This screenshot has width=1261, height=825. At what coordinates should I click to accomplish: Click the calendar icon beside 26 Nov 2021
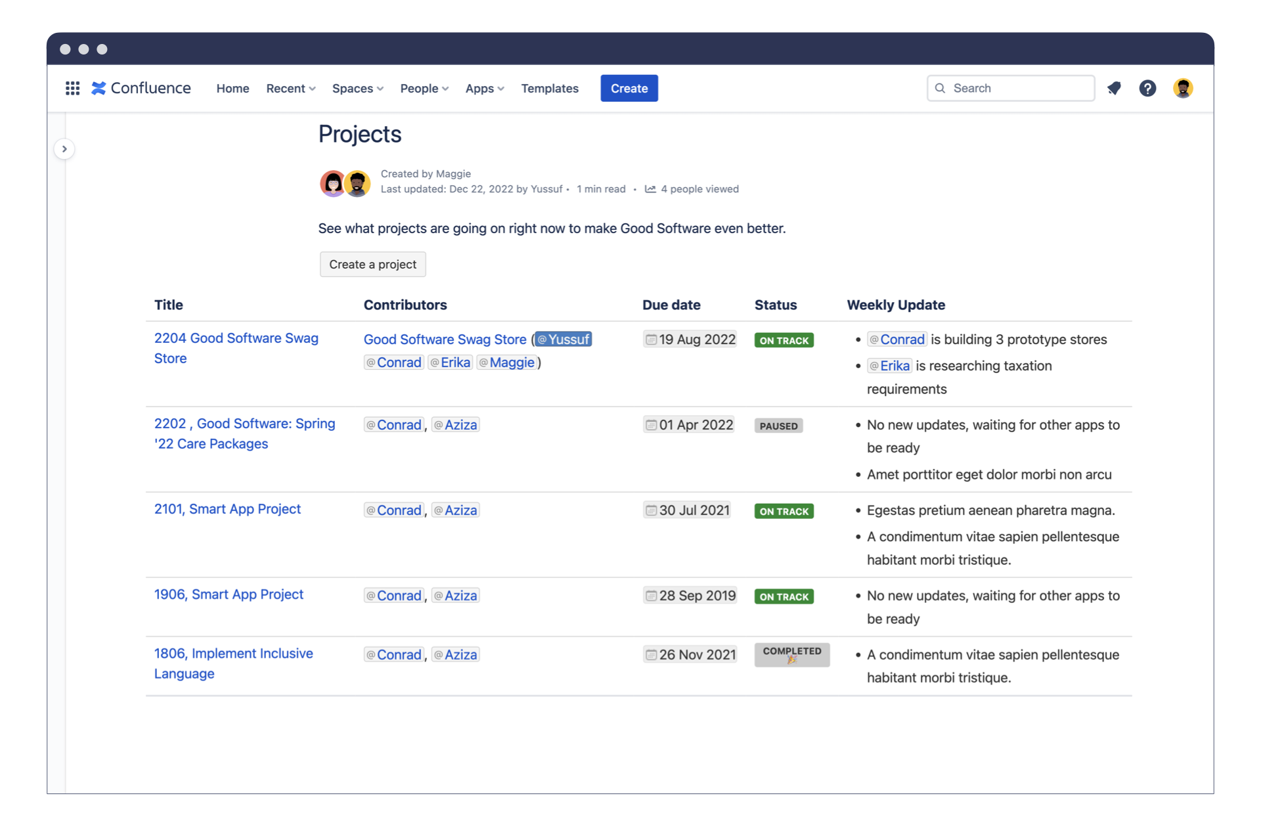click(651, 655)
